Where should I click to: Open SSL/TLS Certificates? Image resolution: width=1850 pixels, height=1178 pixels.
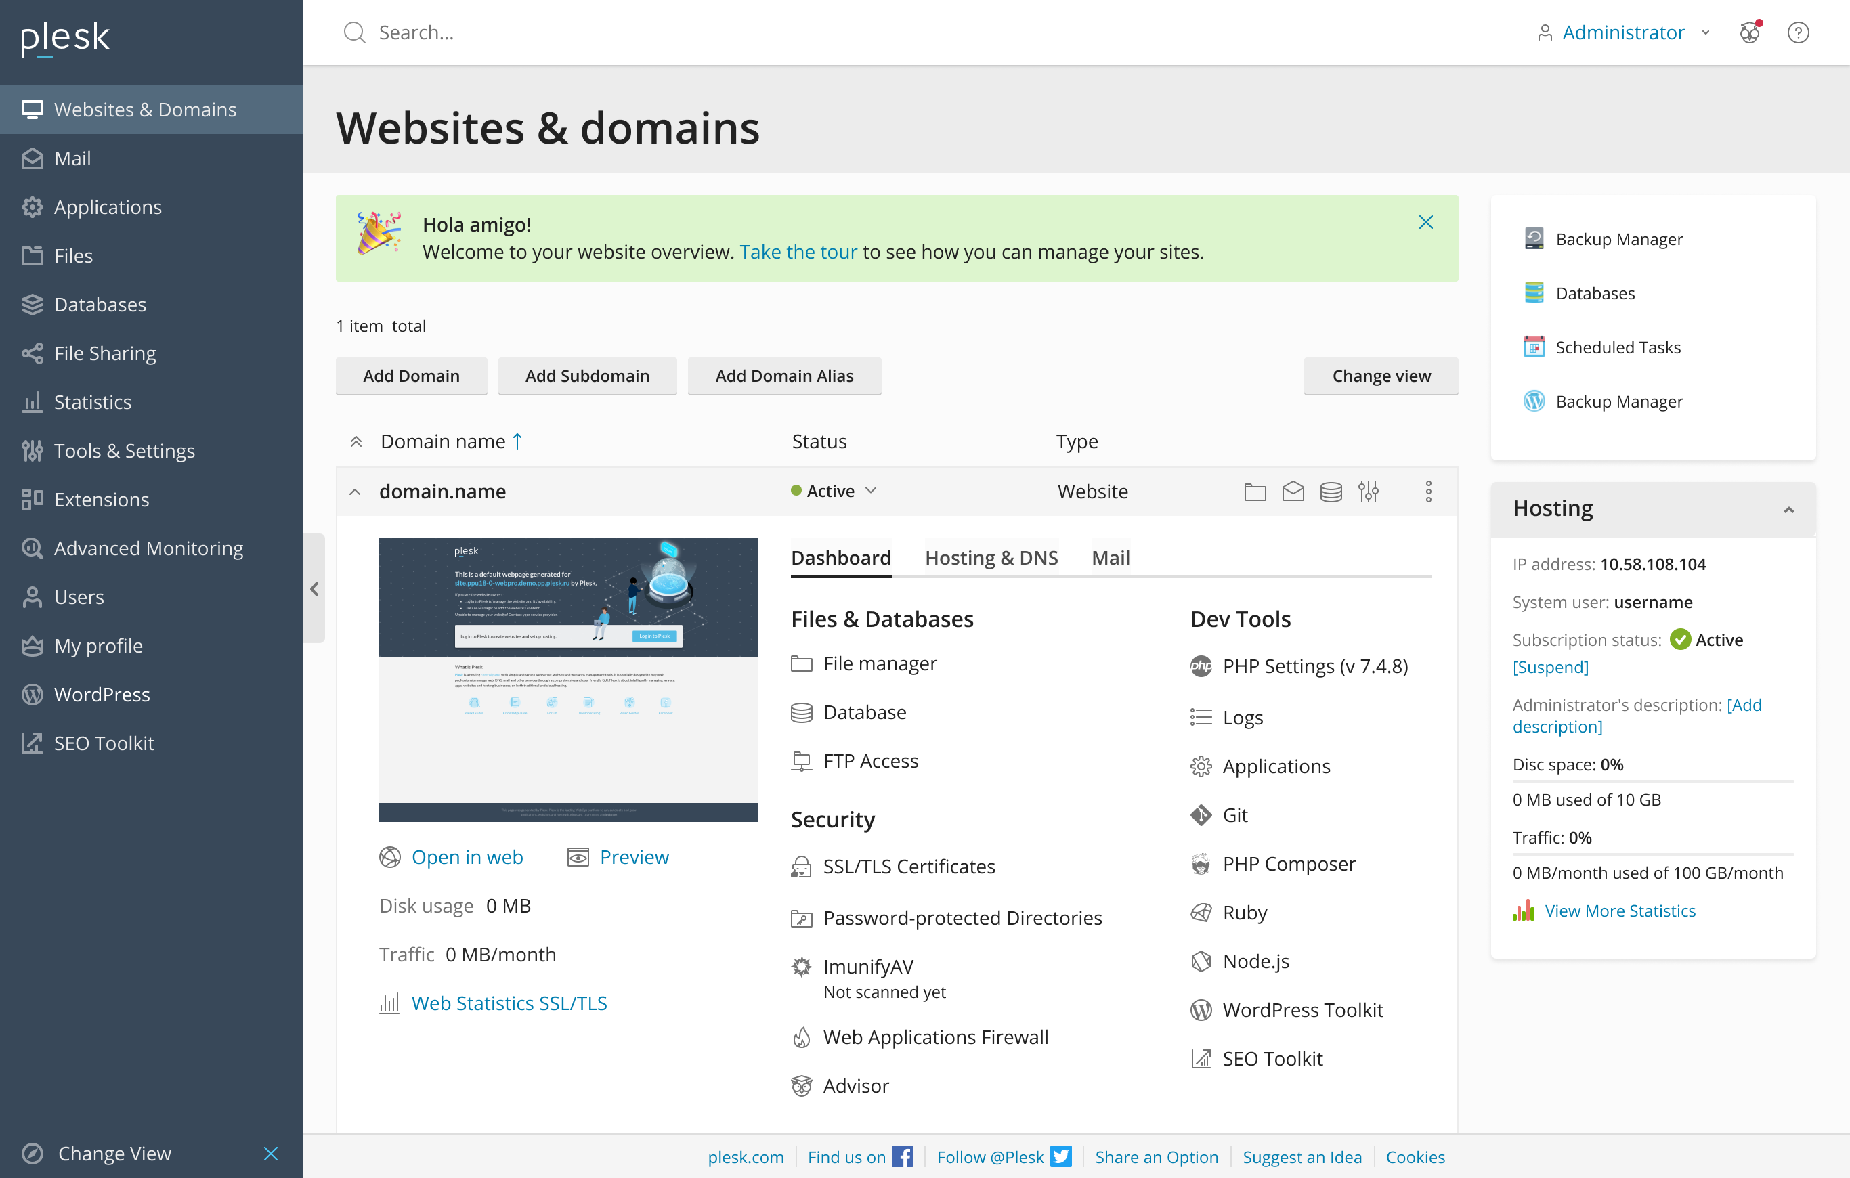point(893,866)
